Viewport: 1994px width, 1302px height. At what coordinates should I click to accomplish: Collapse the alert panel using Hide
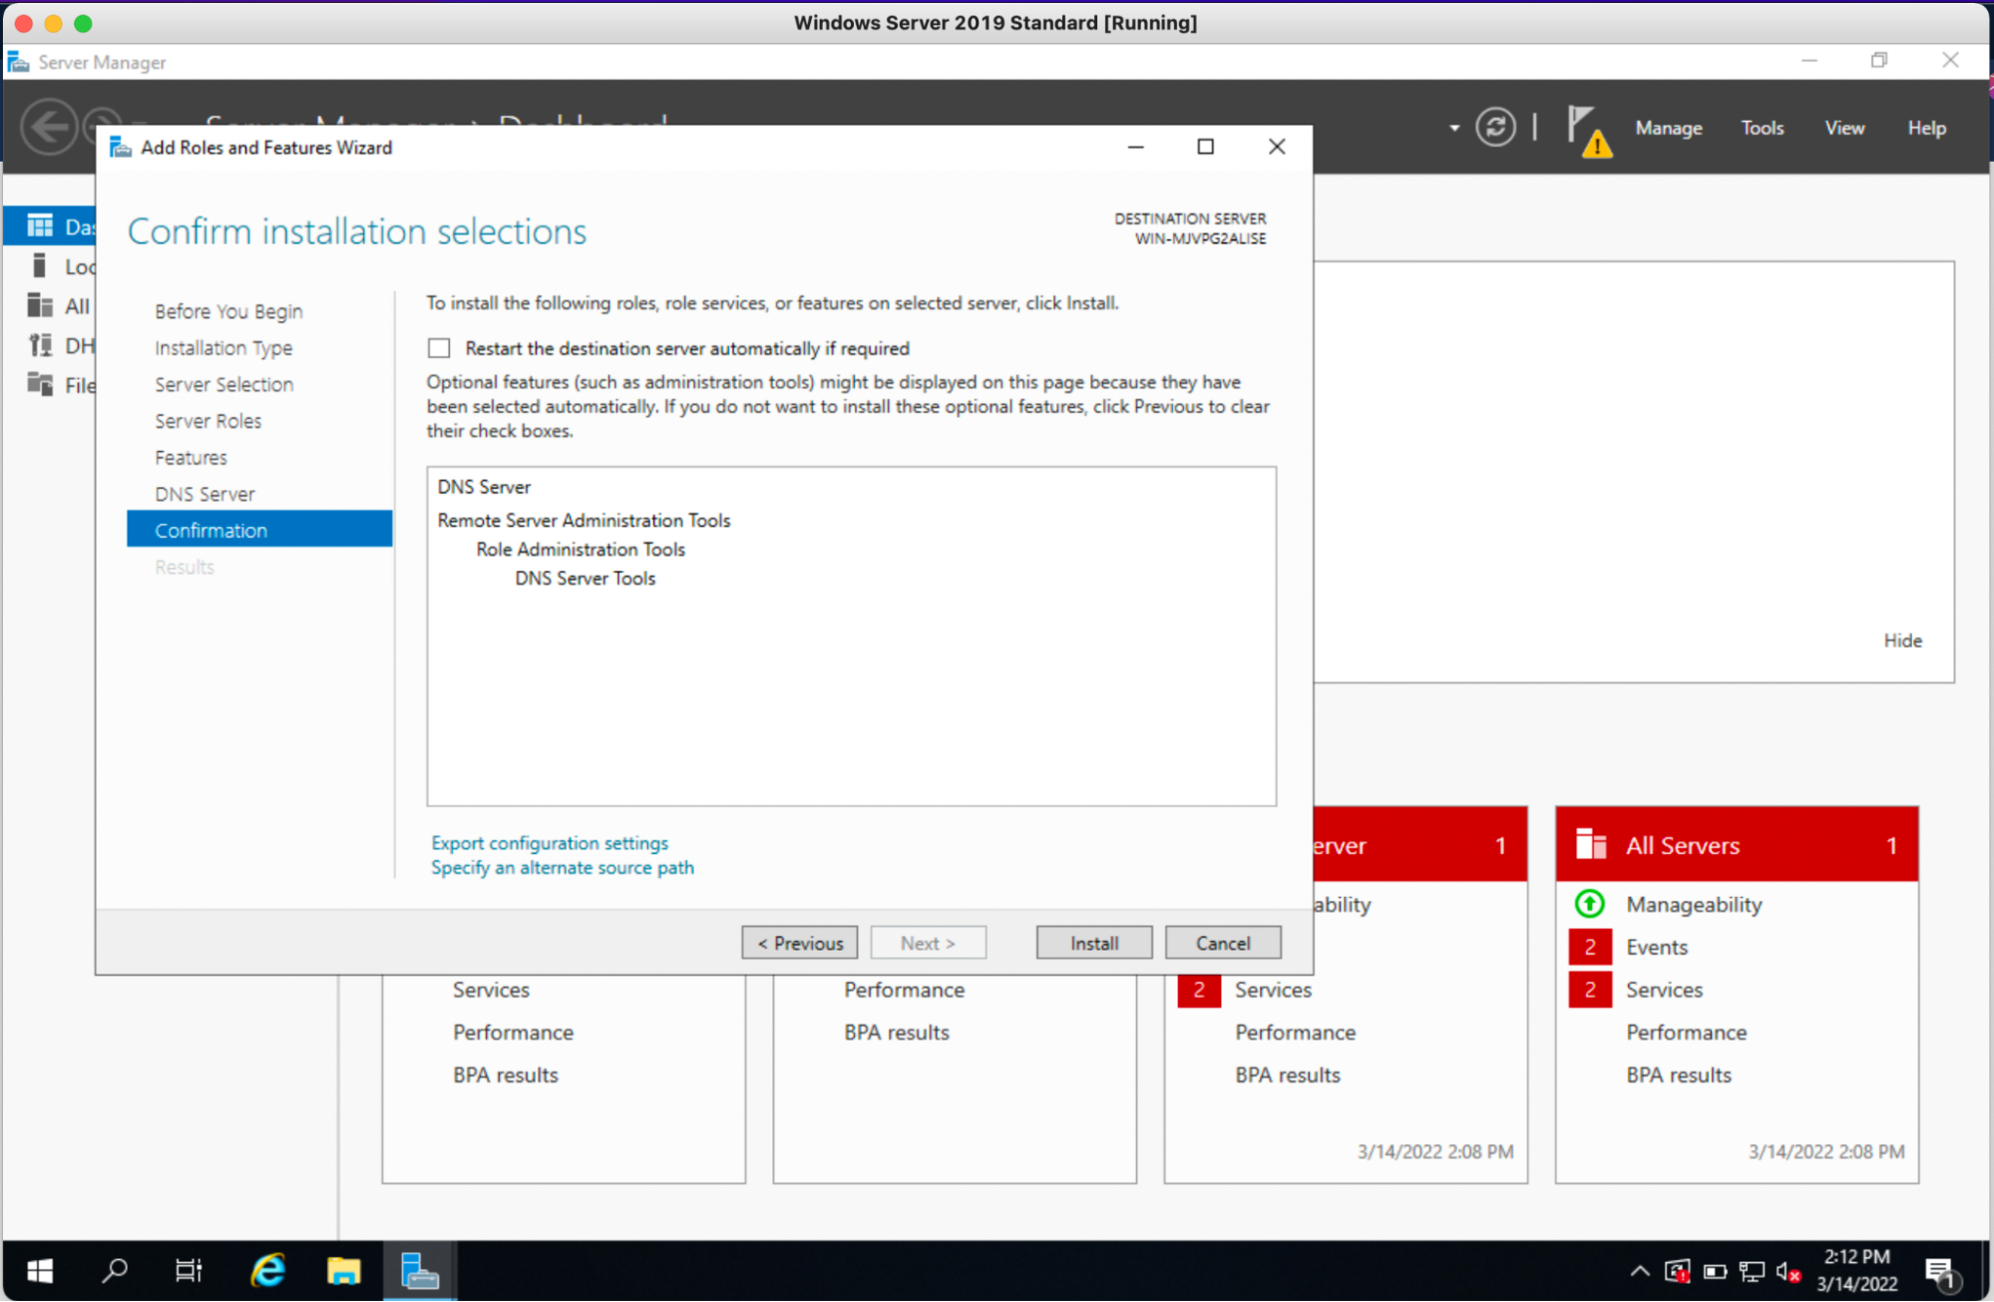[1901, 640]
